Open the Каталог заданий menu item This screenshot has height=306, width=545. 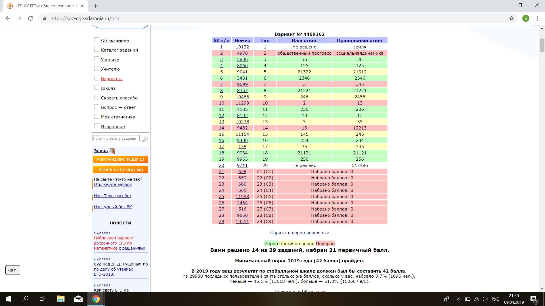pos(120,50)
